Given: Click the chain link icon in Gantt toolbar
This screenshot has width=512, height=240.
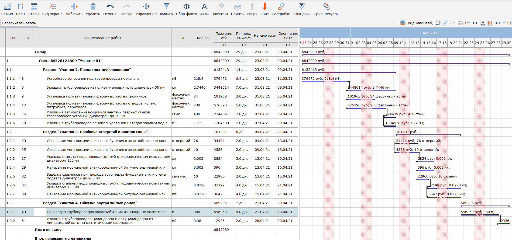Looking at the screenshot, I should coord(445,23).
